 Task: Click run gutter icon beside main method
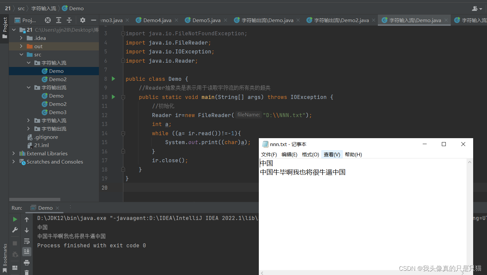113,97
